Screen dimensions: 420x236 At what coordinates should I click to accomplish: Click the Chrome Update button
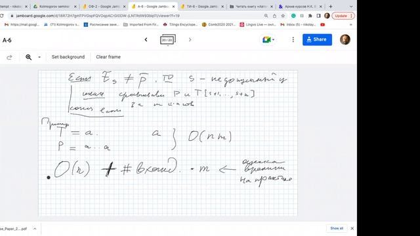click(x=343, y=16)
